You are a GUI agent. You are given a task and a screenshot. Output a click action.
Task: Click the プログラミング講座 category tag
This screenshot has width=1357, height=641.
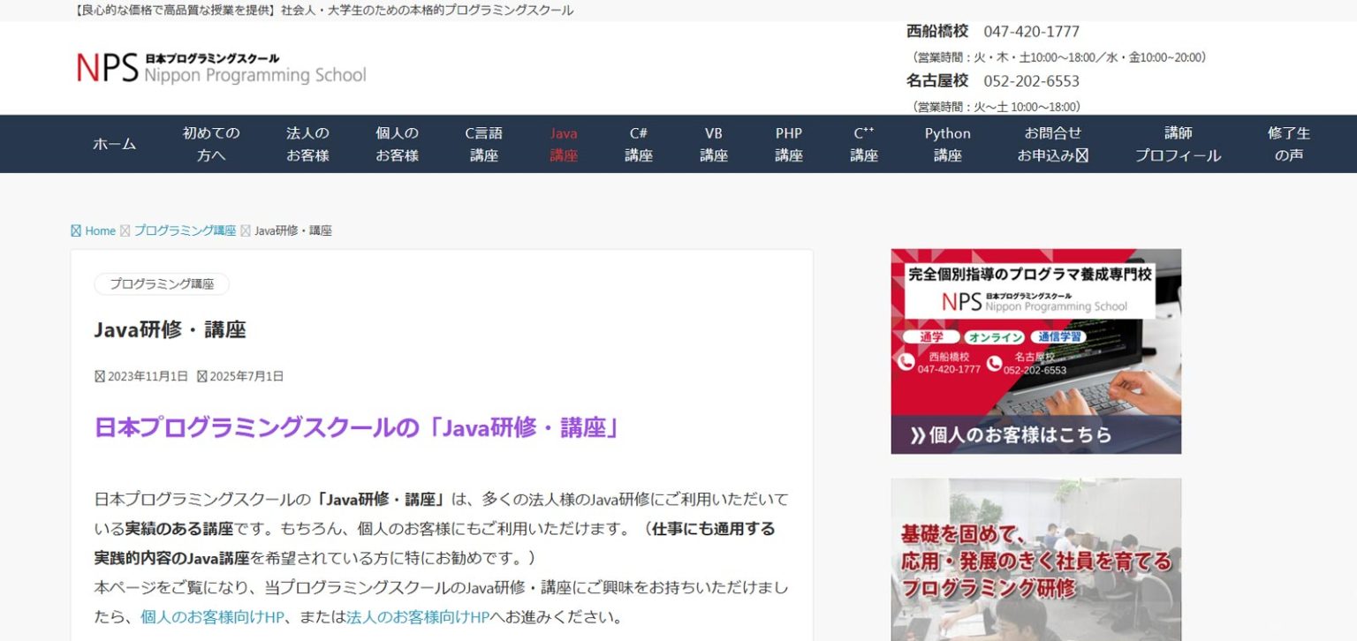[161, 284]
